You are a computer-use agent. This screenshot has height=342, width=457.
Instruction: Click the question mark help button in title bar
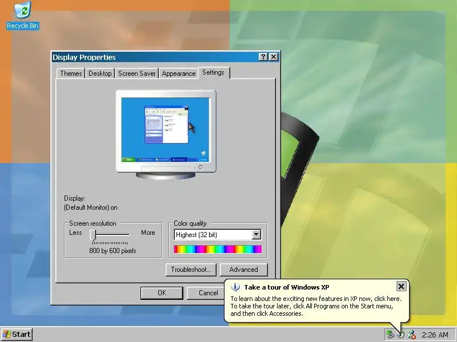263,56
